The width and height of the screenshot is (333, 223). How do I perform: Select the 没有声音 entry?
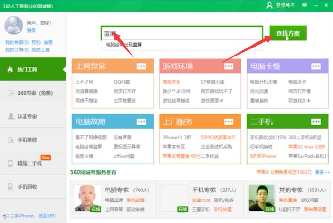point(122,137)
